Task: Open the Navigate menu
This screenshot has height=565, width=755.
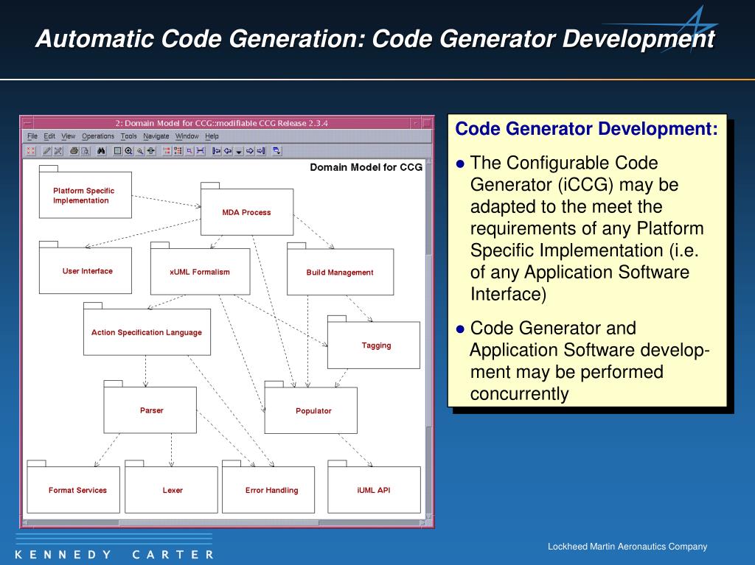Action: (x=156, y=136)
